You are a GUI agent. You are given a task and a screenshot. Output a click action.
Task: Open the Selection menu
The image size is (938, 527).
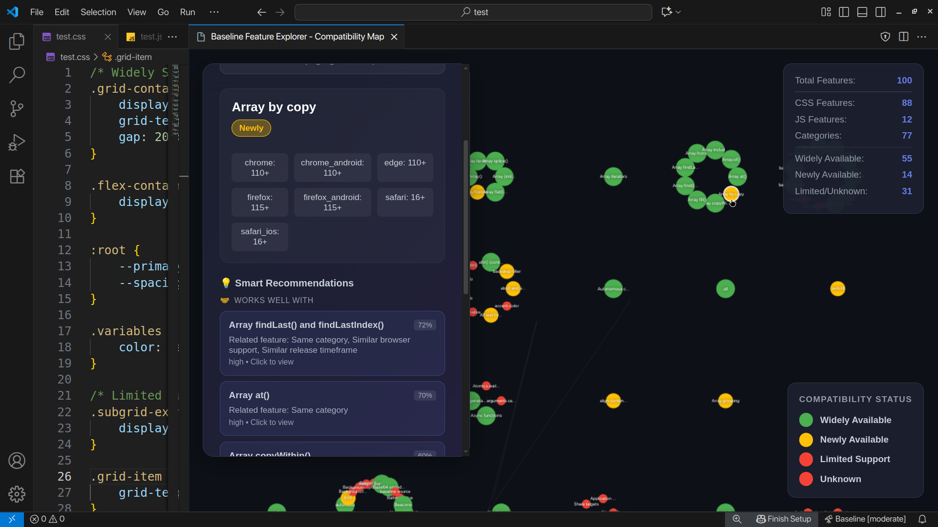(x=98, y=12)
